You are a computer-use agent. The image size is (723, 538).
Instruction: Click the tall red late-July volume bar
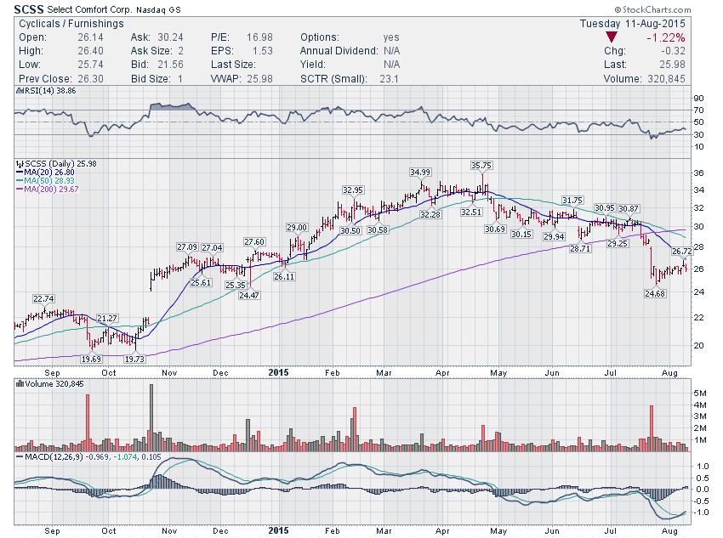click(652, 428)
